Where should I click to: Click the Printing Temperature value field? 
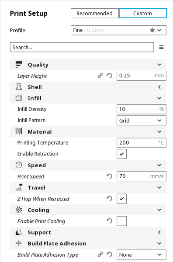click(142, 143)
